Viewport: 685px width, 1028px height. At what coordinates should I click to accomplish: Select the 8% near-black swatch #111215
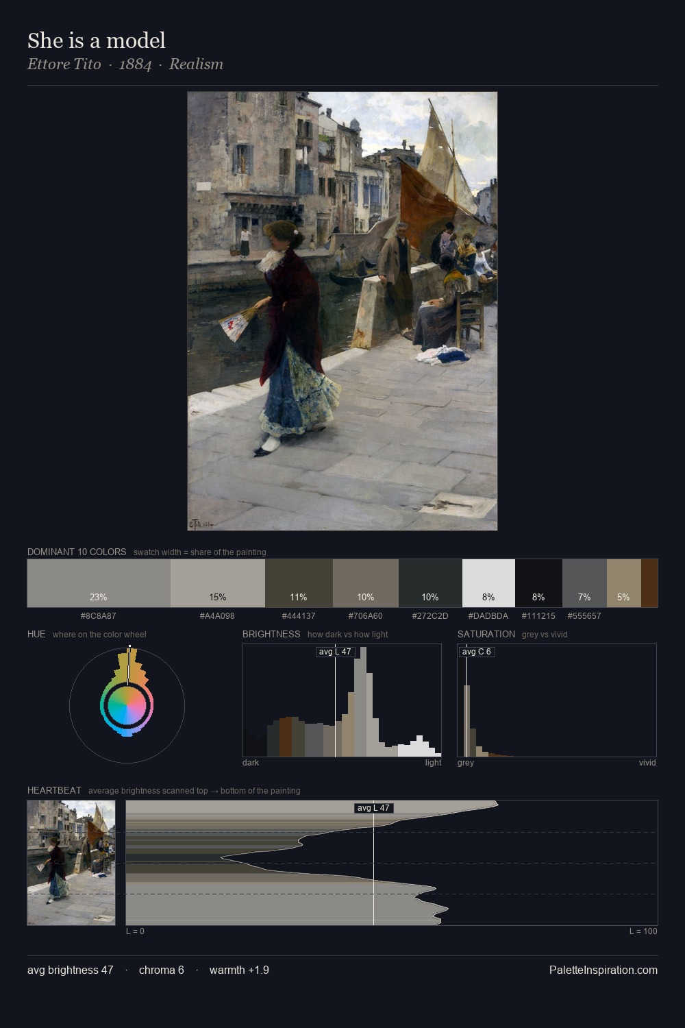point(538,583)
